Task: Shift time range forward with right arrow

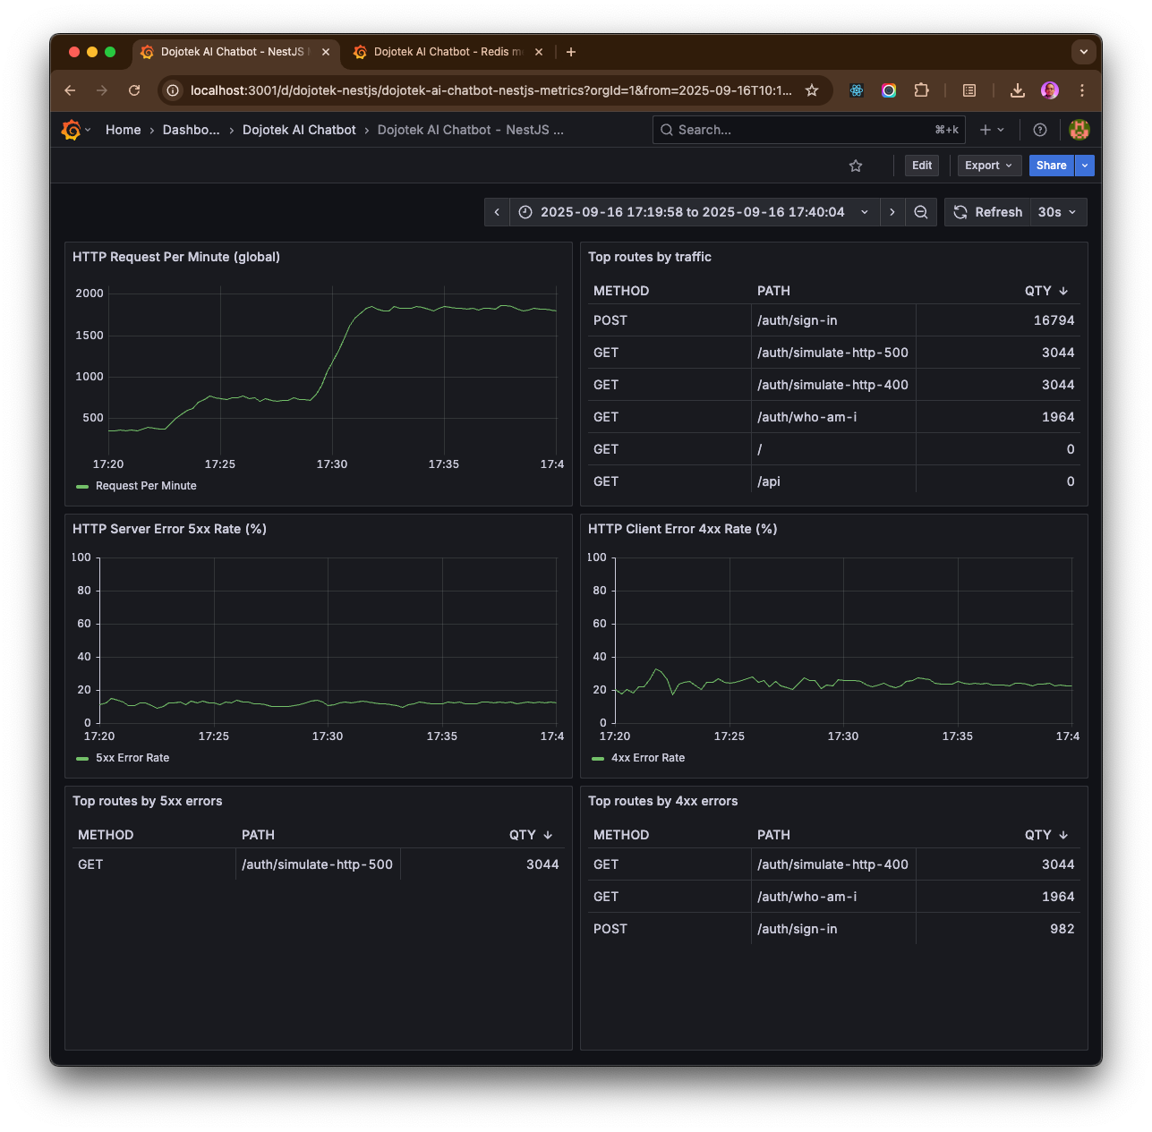Action: click(892, 212)
